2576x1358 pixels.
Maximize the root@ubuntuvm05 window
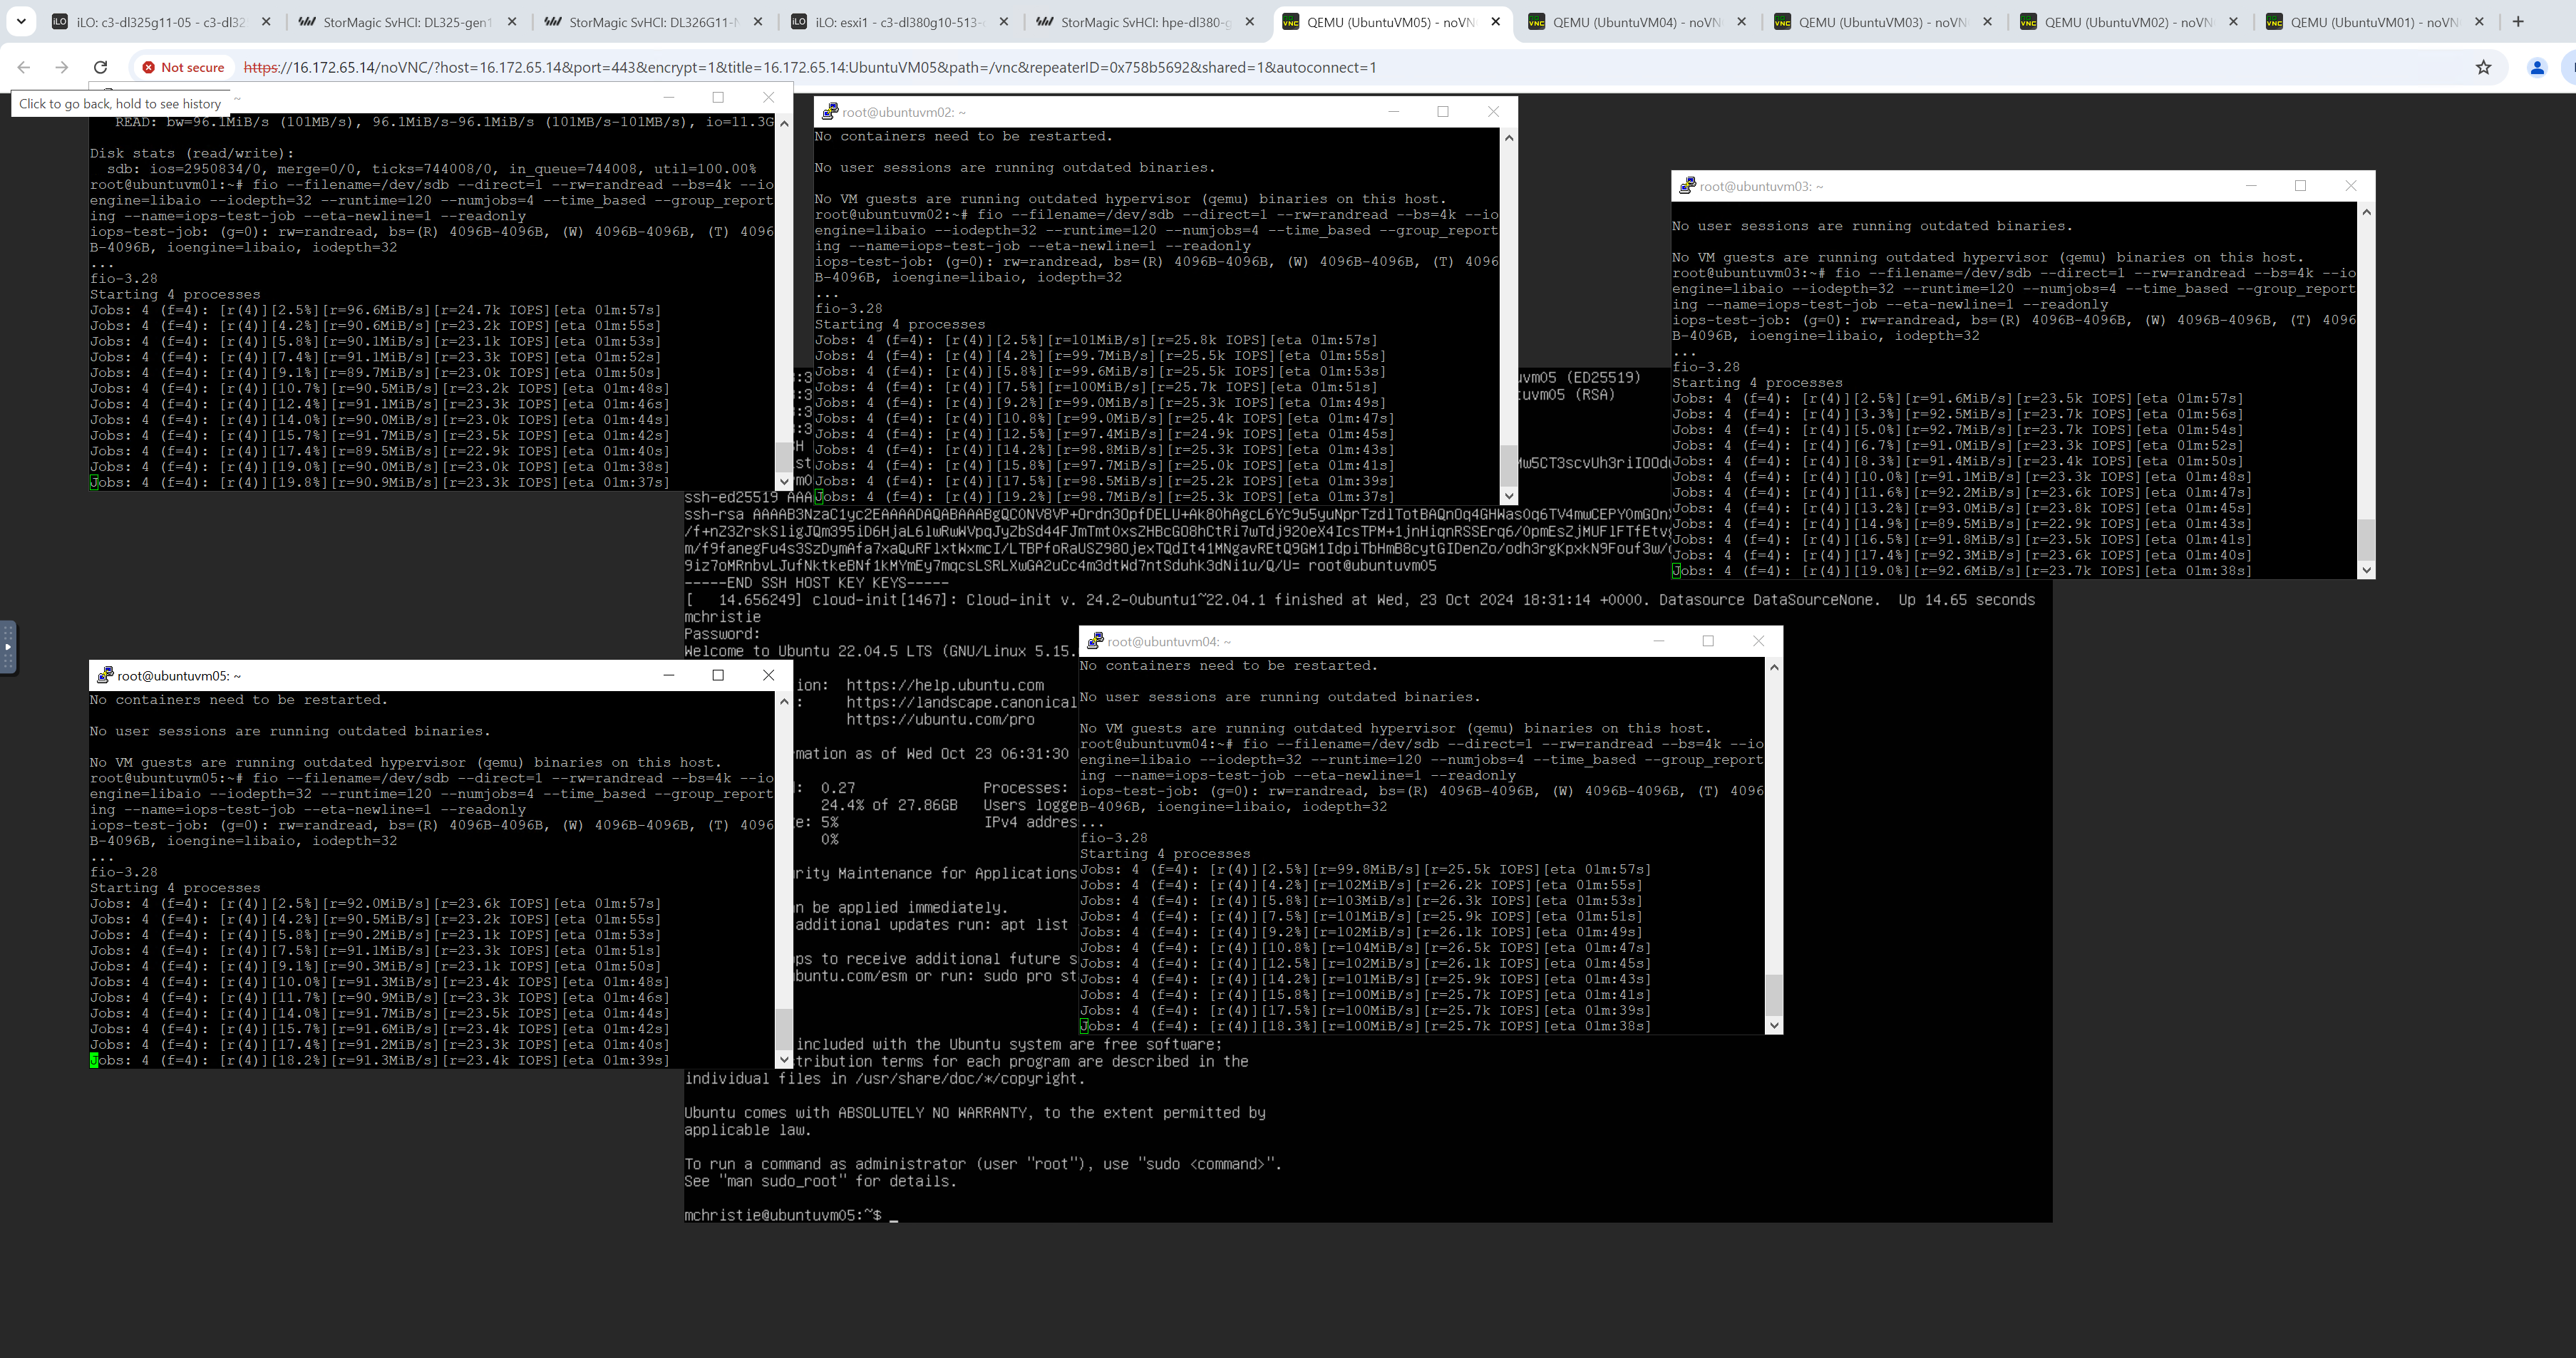[x=718, y=675]
